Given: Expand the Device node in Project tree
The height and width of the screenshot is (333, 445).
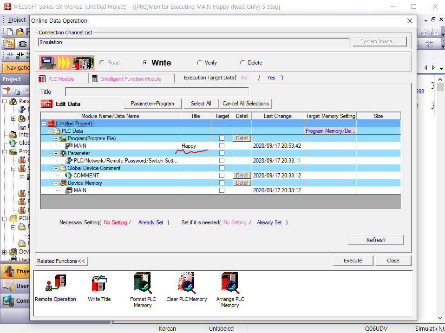Looking at the screenshot, I should click(5, 252).
